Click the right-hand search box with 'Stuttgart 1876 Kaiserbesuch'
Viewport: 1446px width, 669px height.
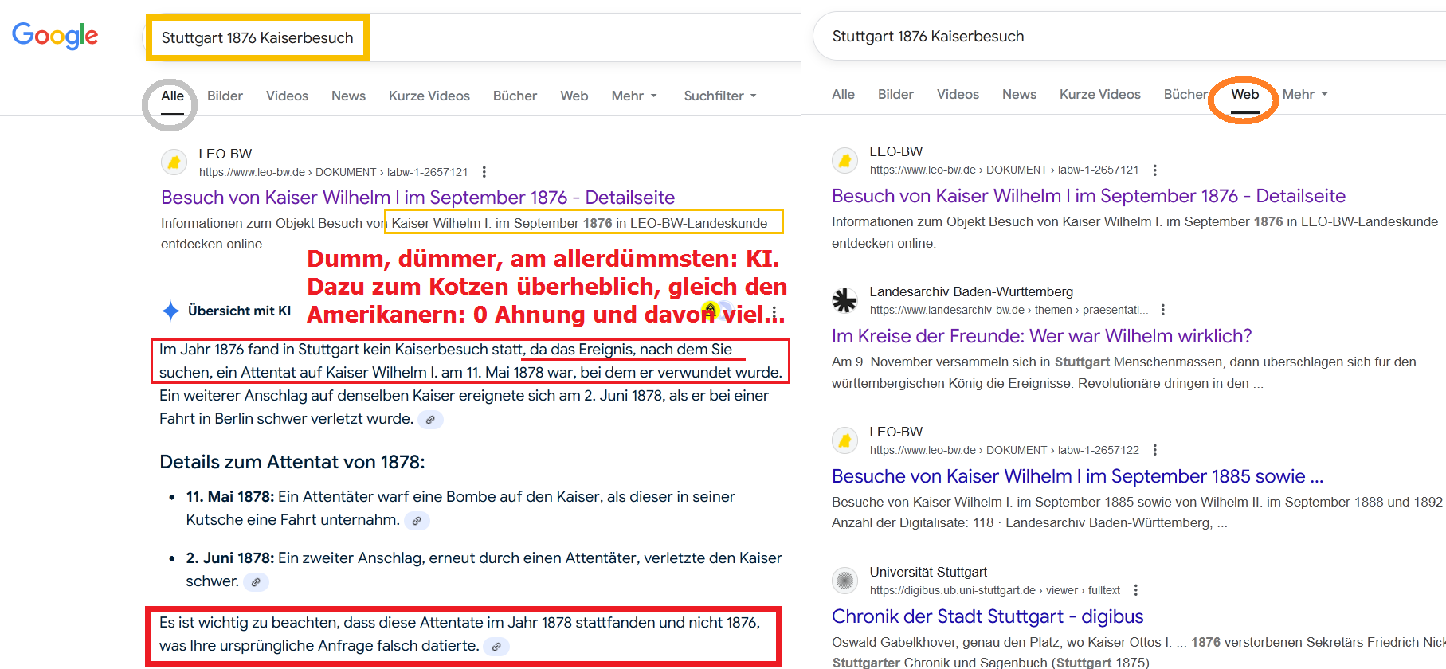pos(1115,37)
